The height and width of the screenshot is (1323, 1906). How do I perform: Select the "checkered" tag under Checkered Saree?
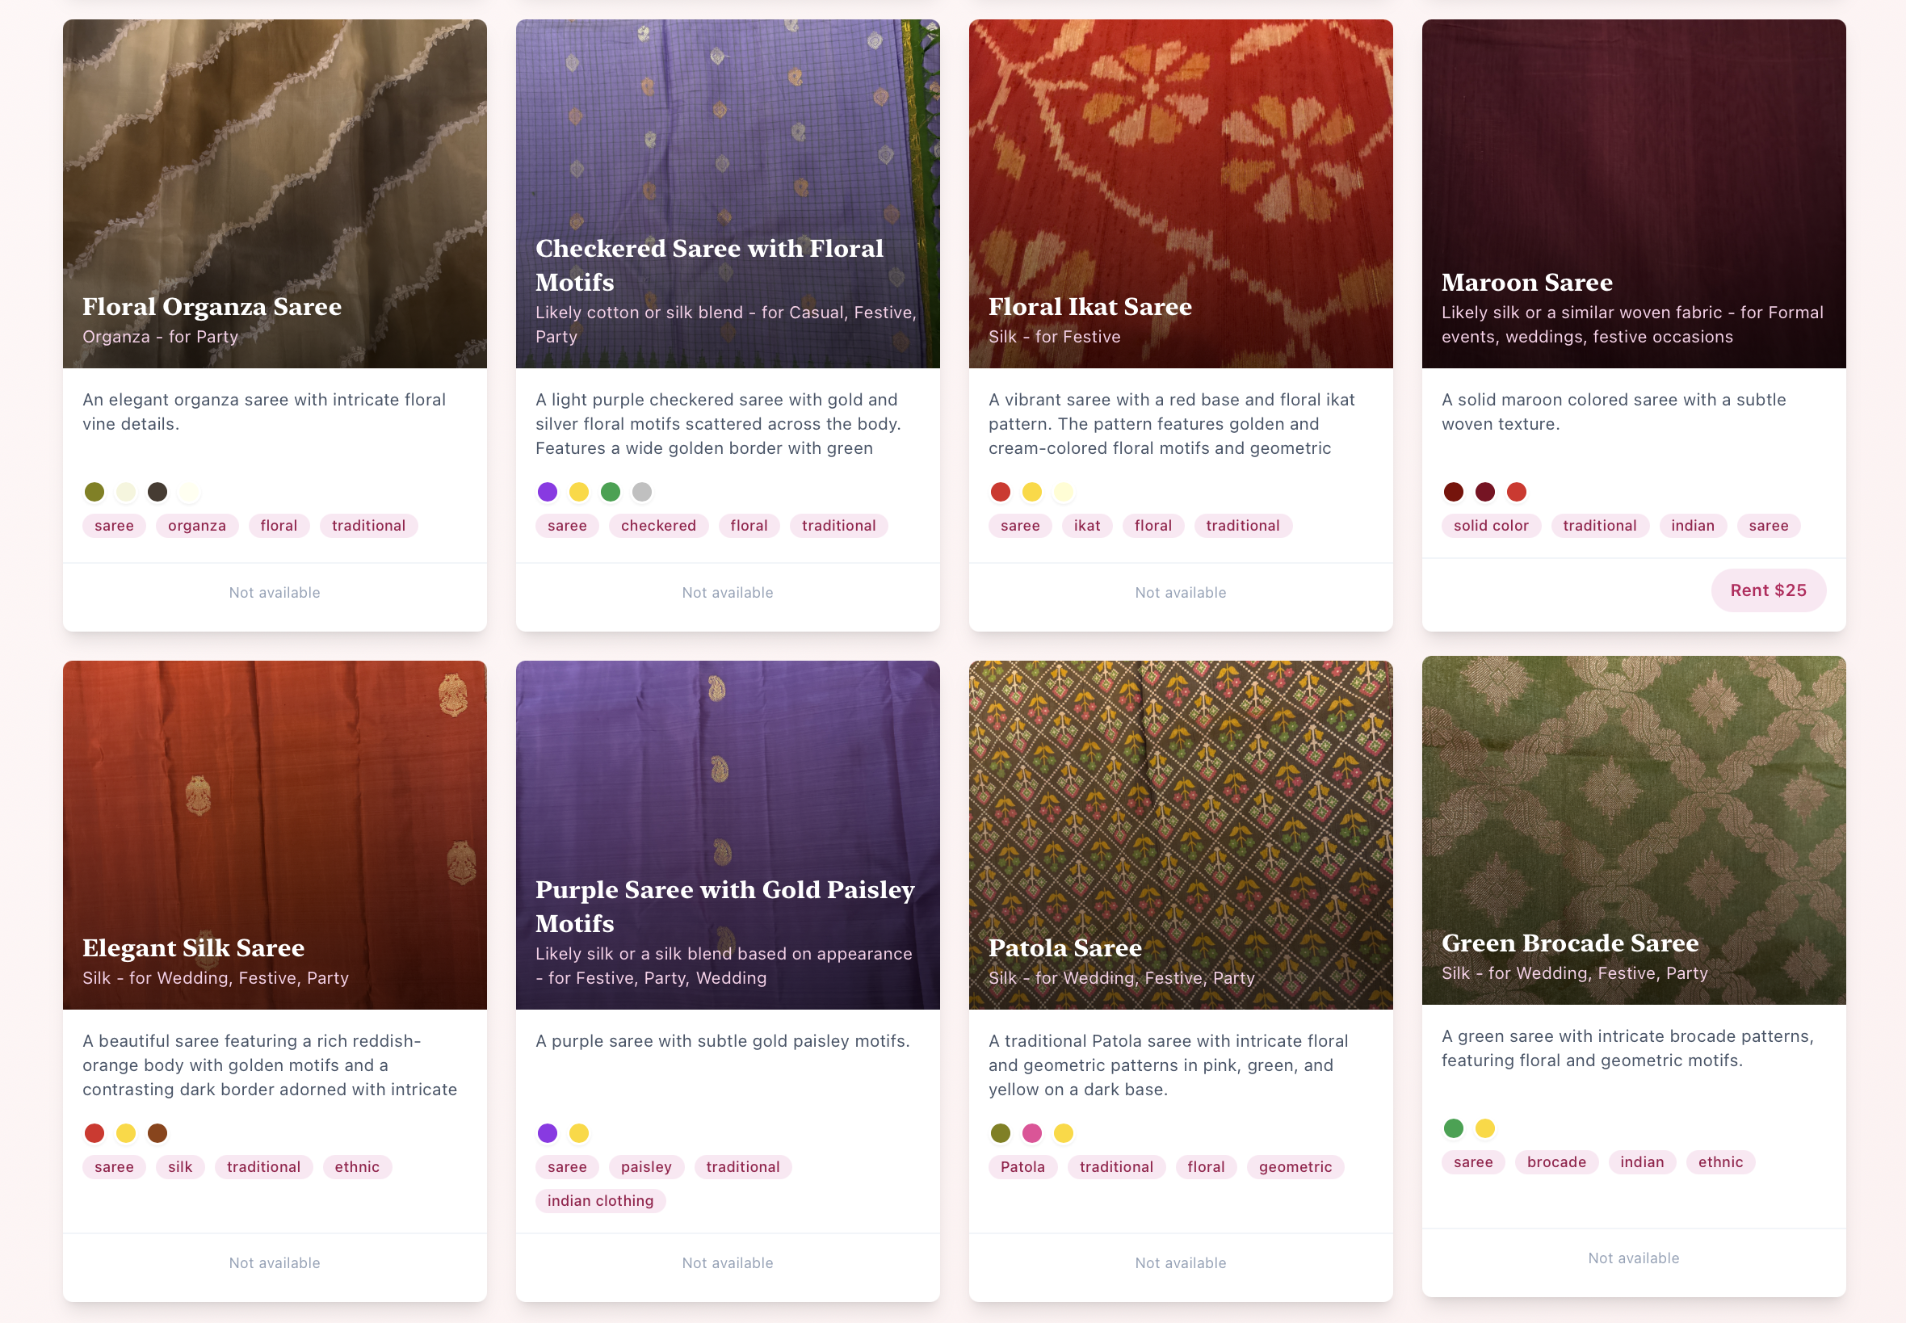658,525
